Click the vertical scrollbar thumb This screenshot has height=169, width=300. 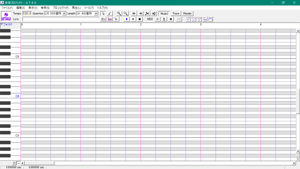pyautogui.click(x=298, y=101)
